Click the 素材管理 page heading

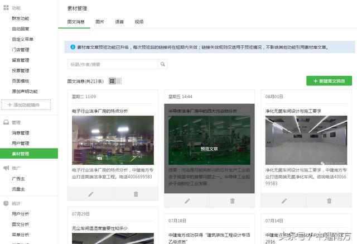pos(77,8)
